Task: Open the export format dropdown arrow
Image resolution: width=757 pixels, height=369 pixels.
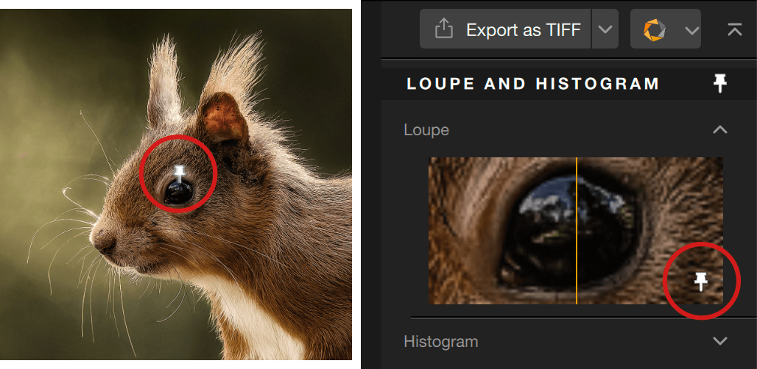Action: point(605,29)
